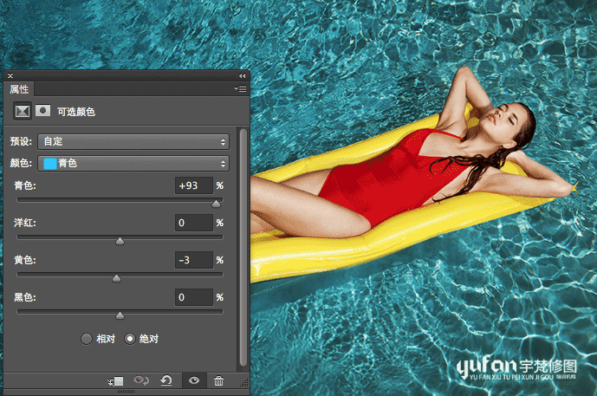Click the 洋红 (Magenta) value field
This screenshot has height=396, width=597.
coord(192,224)
